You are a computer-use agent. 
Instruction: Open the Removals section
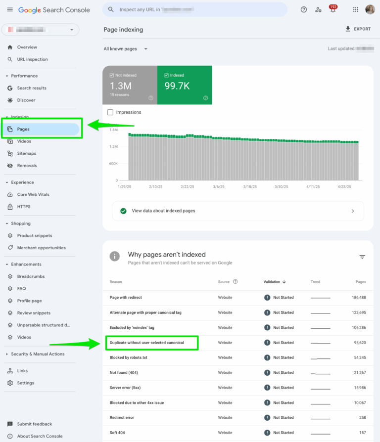[26, 165]
